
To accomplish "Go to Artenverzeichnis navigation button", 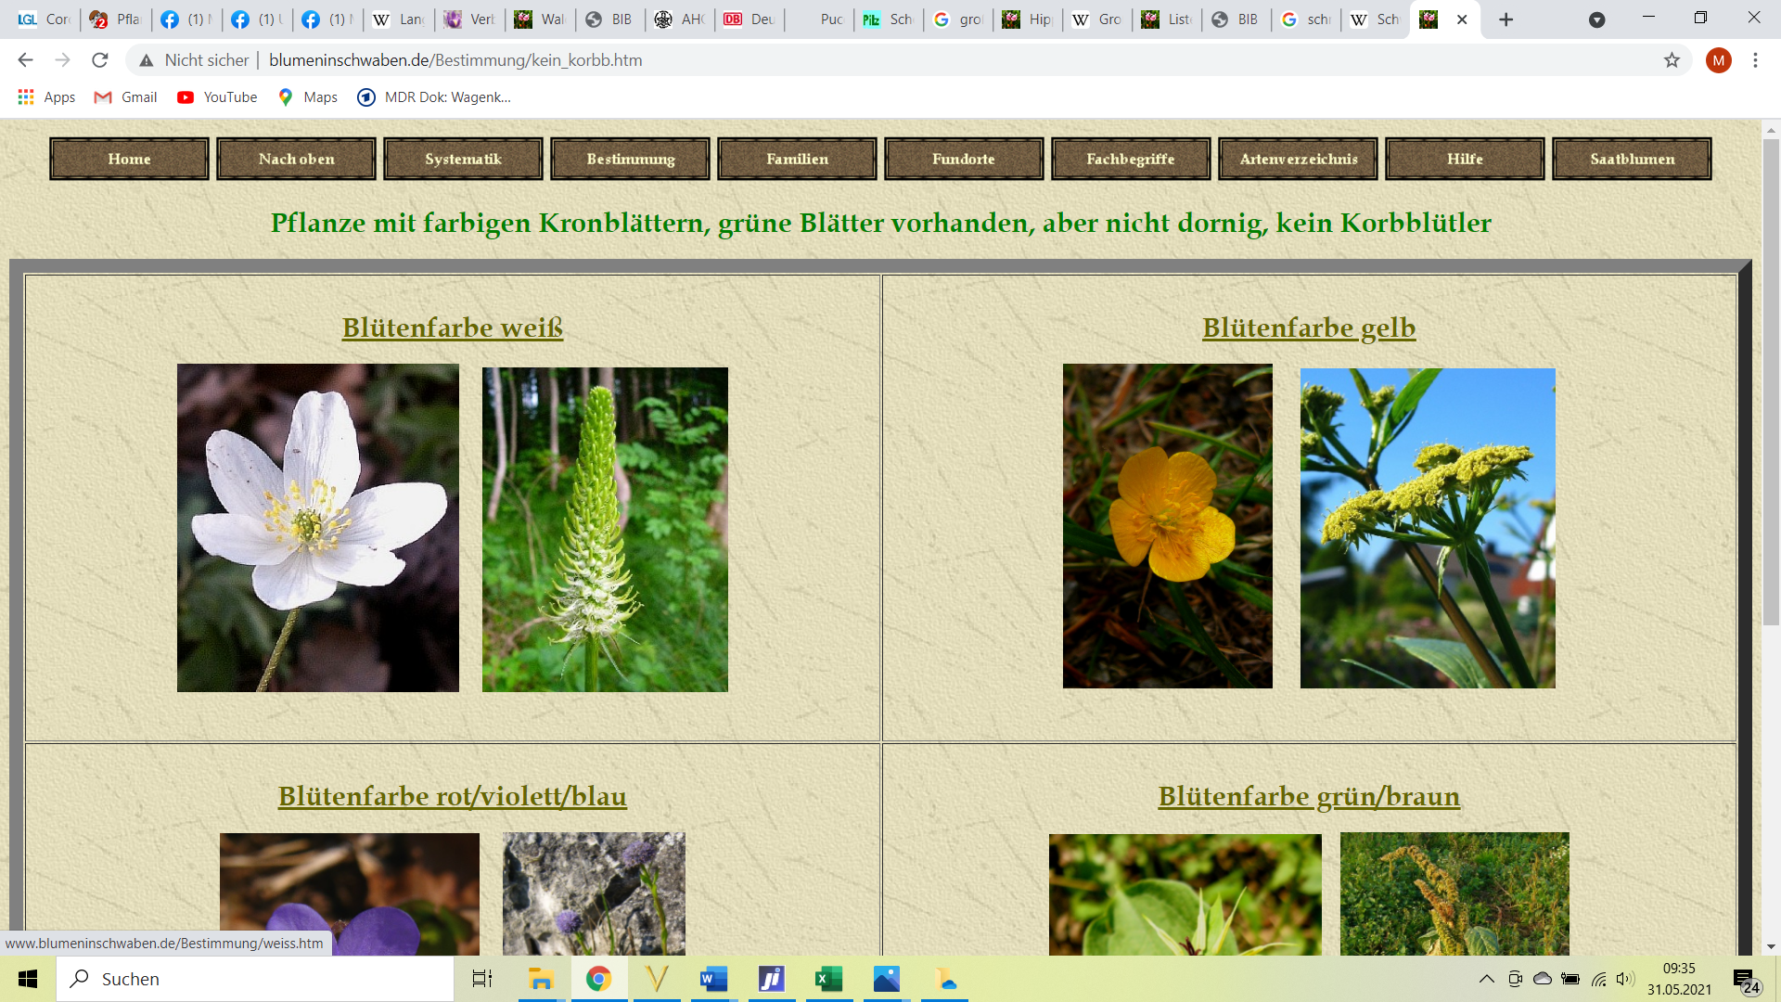I will [x=1298, y=159].
